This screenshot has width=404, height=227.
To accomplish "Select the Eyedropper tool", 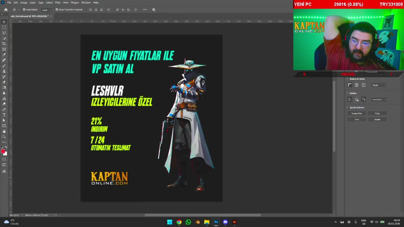I will click(4, 55).
